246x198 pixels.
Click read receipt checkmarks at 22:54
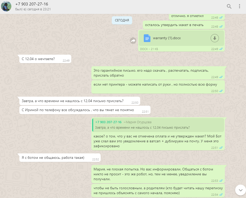221,195
